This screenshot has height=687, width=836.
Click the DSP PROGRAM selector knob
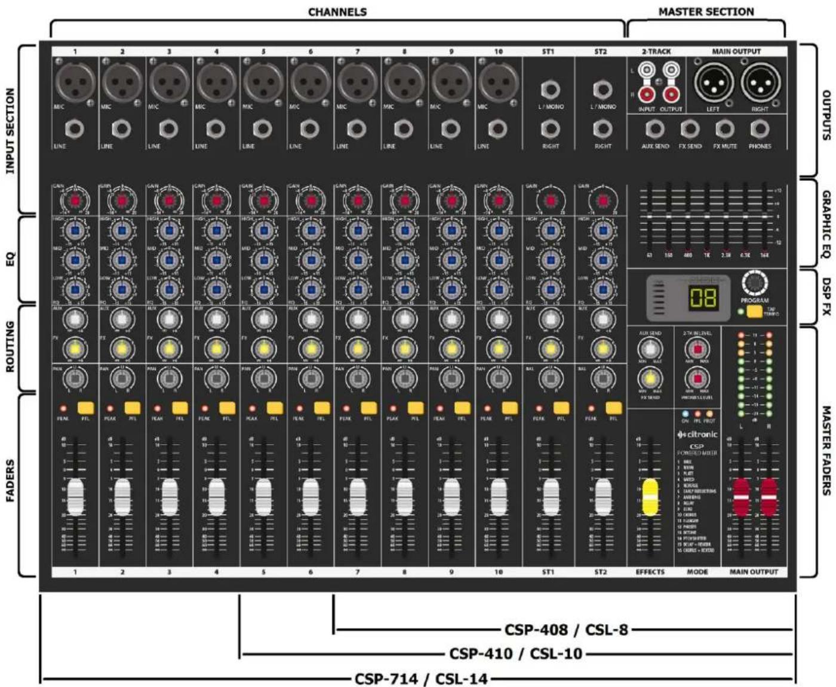754,283
